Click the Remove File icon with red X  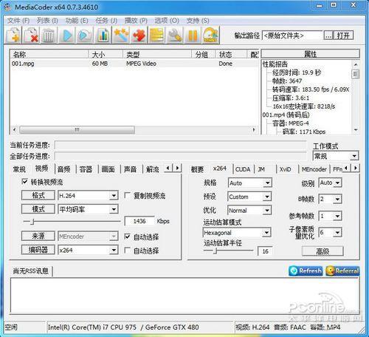coord(31,35)
